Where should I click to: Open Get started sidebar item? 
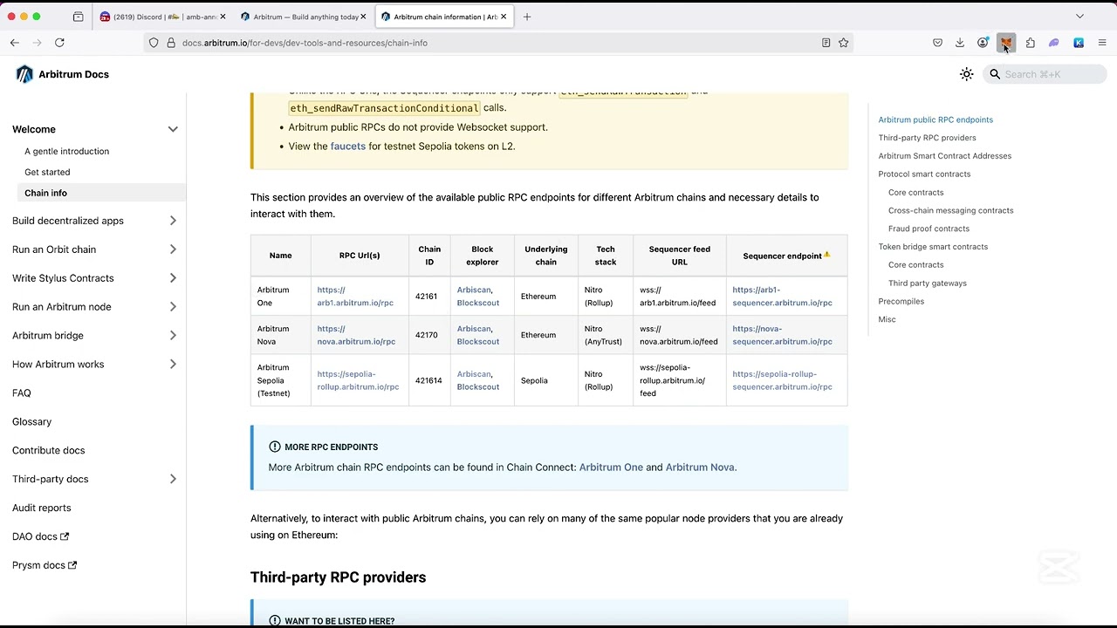point(47,172)
